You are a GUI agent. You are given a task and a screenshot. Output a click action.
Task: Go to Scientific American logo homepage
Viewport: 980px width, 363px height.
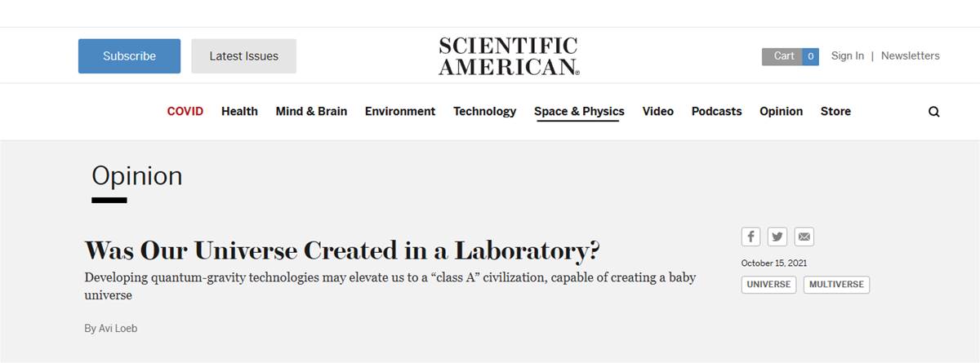click(x=509, y=56)
